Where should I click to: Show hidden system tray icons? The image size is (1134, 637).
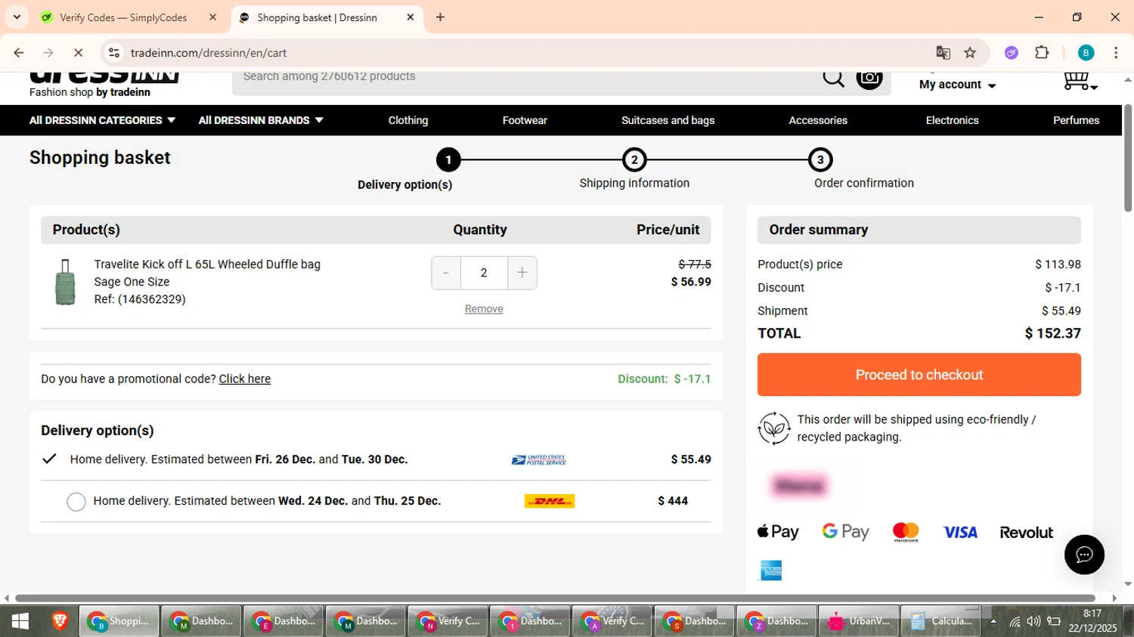993,621
